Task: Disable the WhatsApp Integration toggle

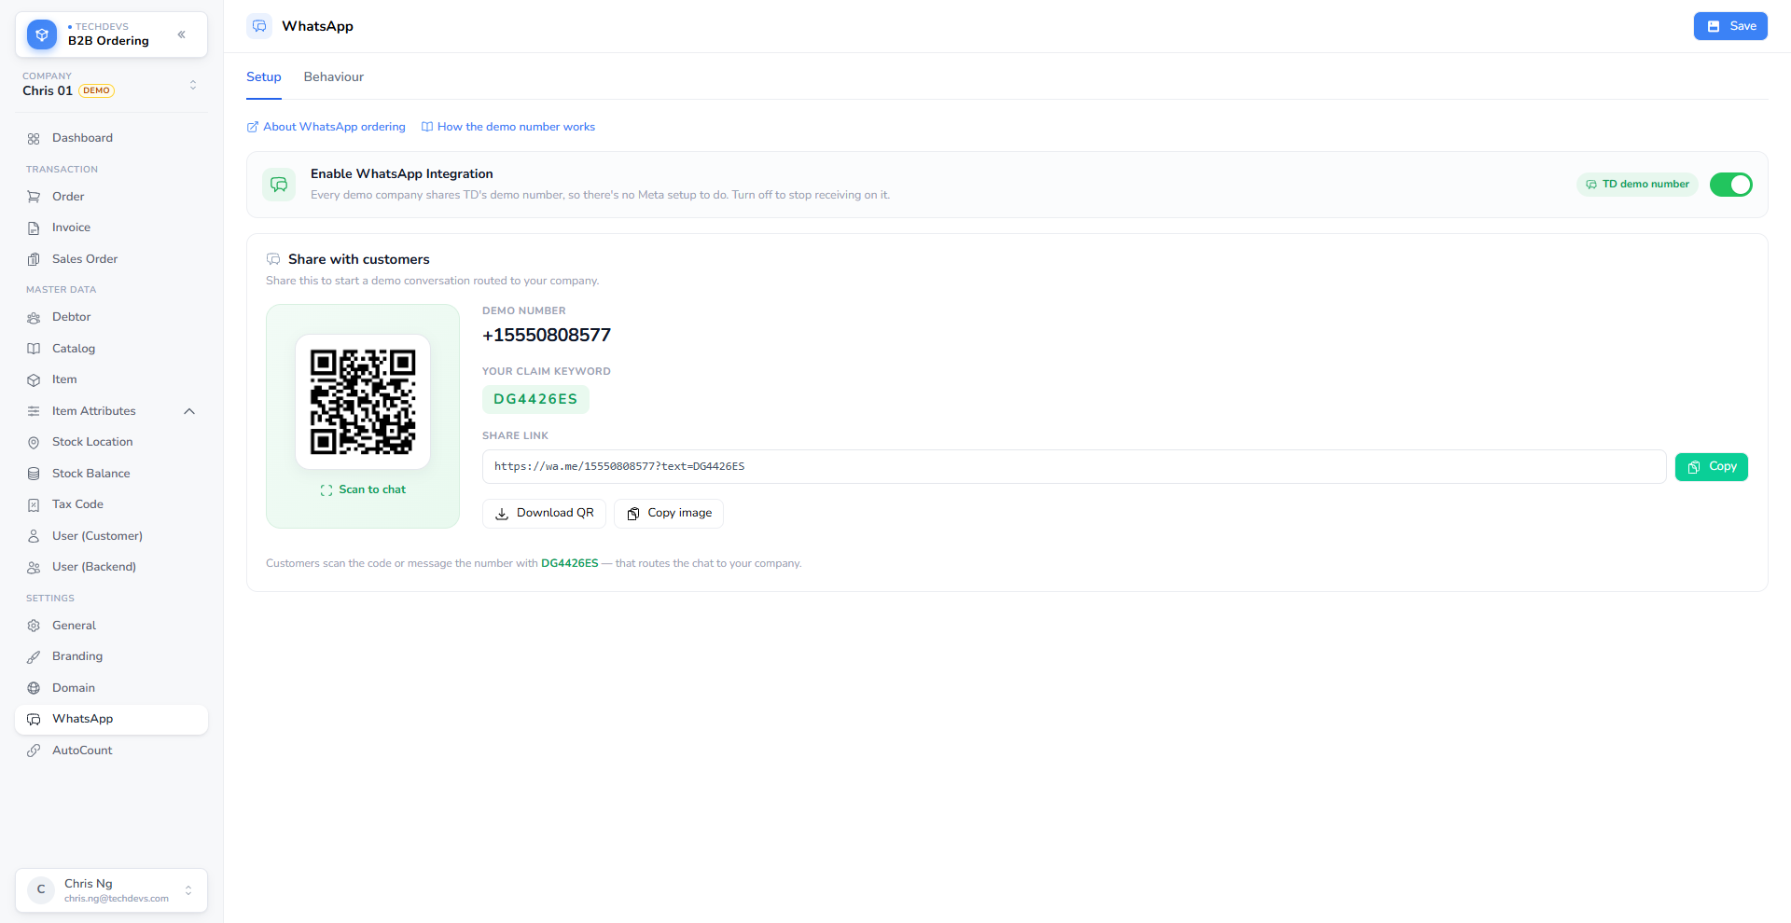Action: 1730,185
